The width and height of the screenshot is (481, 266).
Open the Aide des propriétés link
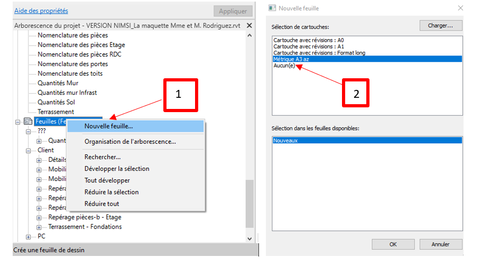tap(40, 11)
